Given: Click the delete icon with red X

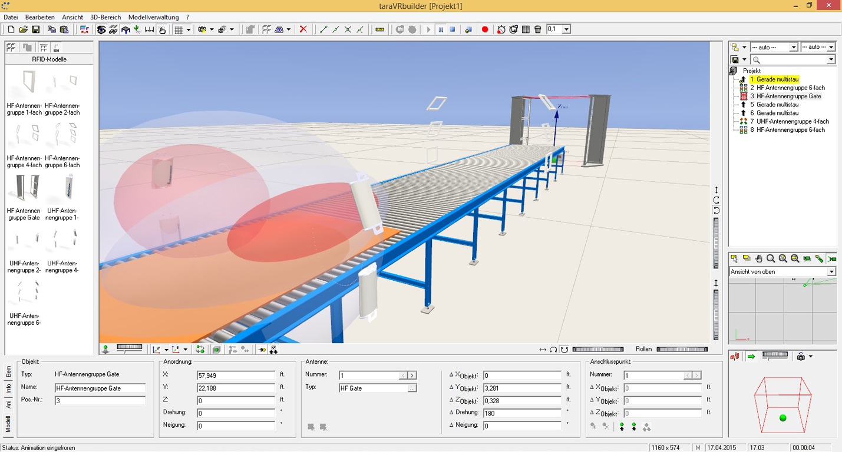Looking at the screenshot, I should click(303, 29).
